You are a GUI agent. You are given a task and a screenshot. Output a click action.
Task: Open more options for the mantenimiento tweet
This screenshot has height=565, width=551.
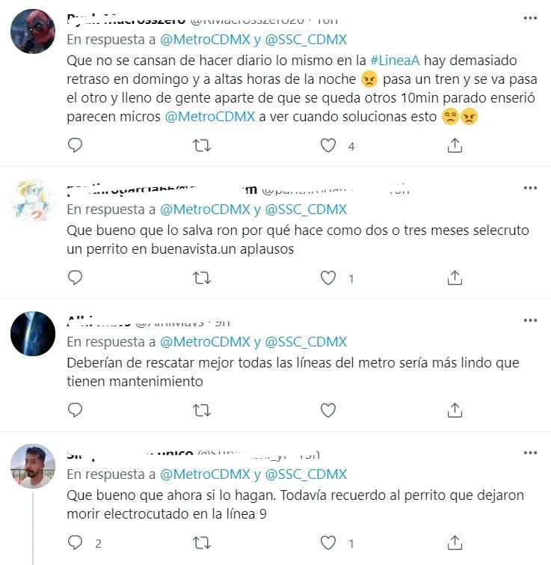pos(530,320)
